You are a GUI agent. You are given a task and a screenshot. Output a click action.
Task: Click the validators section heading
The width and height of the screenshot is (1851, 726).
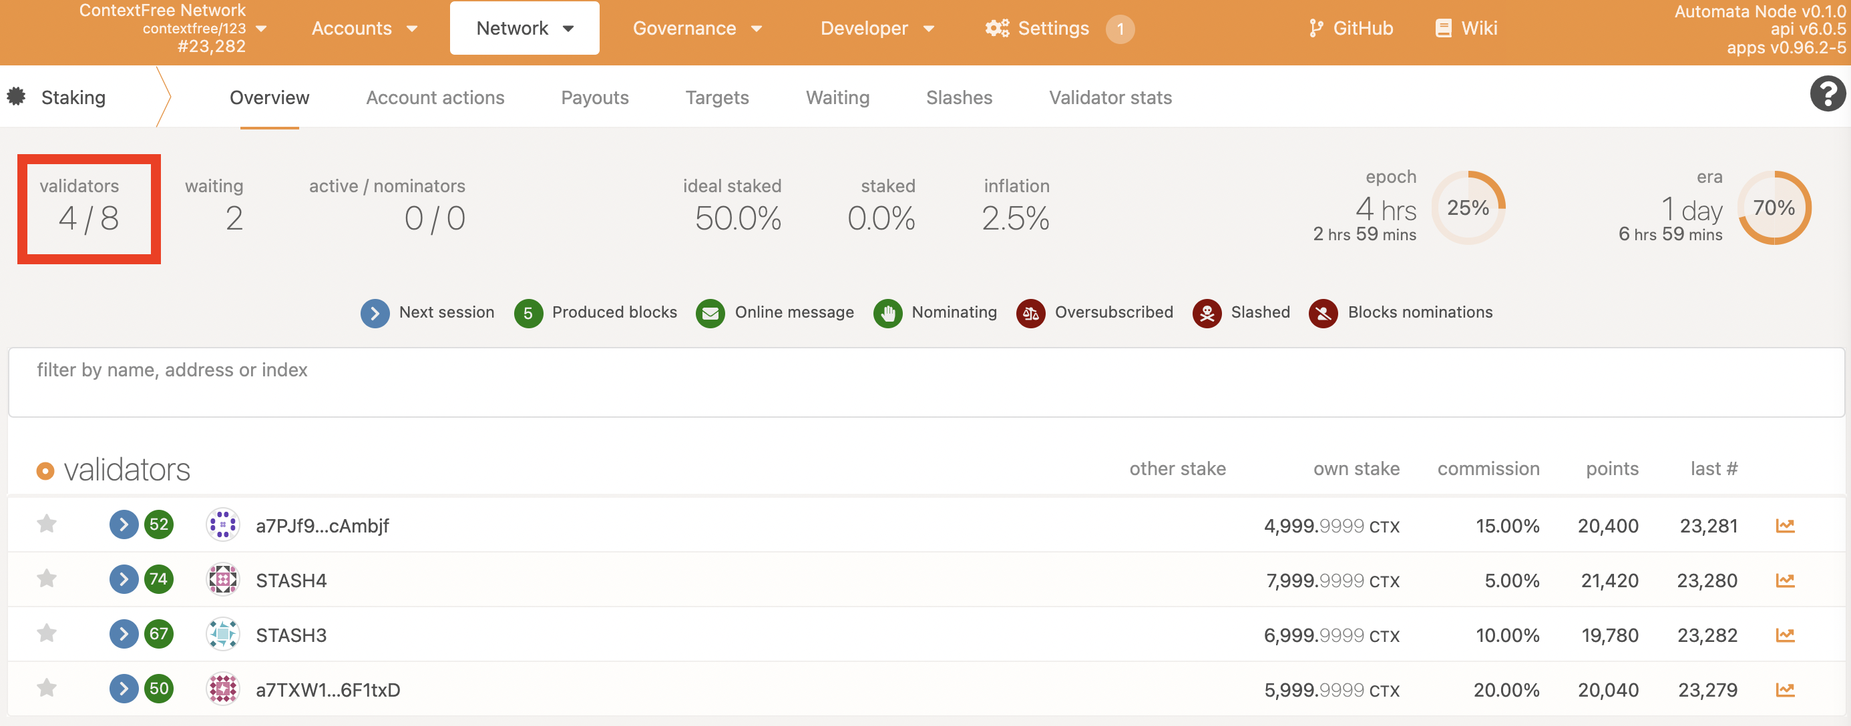126,470
